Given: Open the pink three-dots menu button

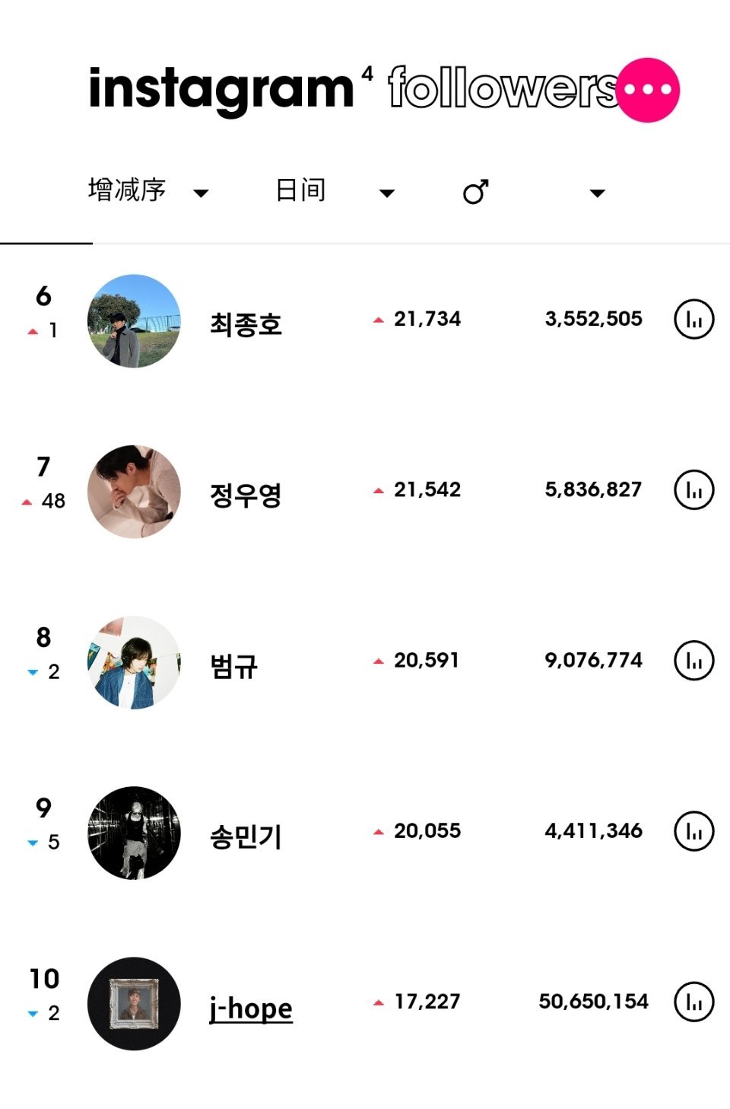Looking at the screenshot, I should point(648,90).
